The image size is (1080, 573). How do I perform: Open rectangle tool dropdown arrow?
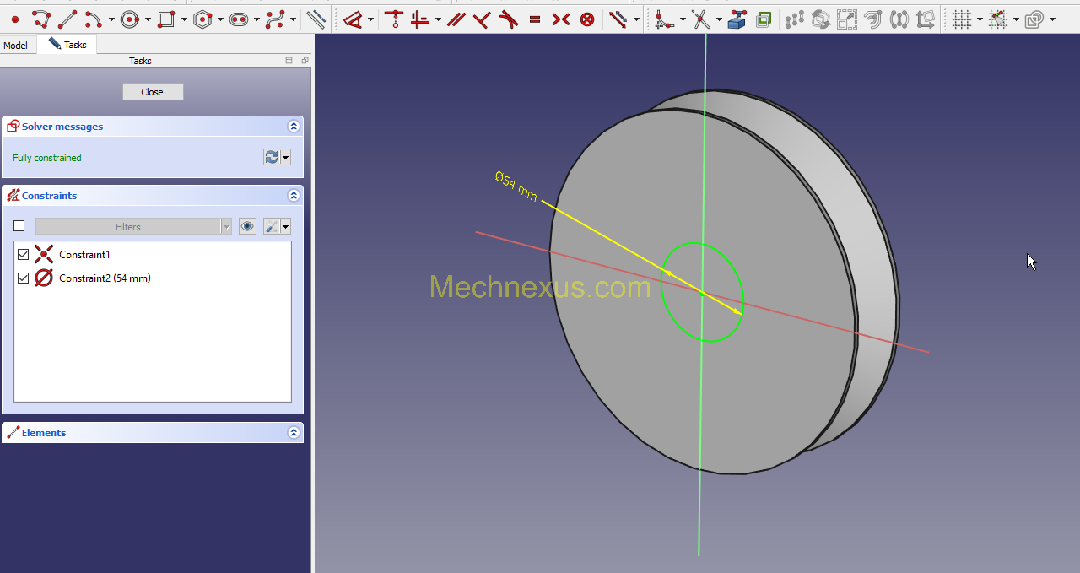point(184,19)
